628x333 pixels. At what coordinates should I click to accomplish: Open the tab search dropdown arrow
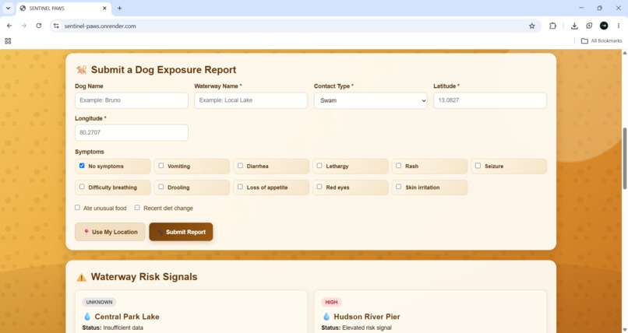8,8
